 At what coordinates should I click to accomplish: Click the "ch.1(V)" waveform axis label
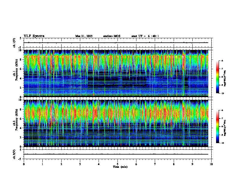tap(14, 43)
